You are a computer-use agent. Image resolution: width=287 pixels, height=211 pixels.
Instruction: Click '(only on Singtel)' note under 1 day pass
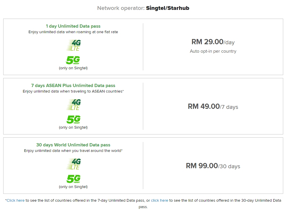pyautogui.click(x=73, y=68)
